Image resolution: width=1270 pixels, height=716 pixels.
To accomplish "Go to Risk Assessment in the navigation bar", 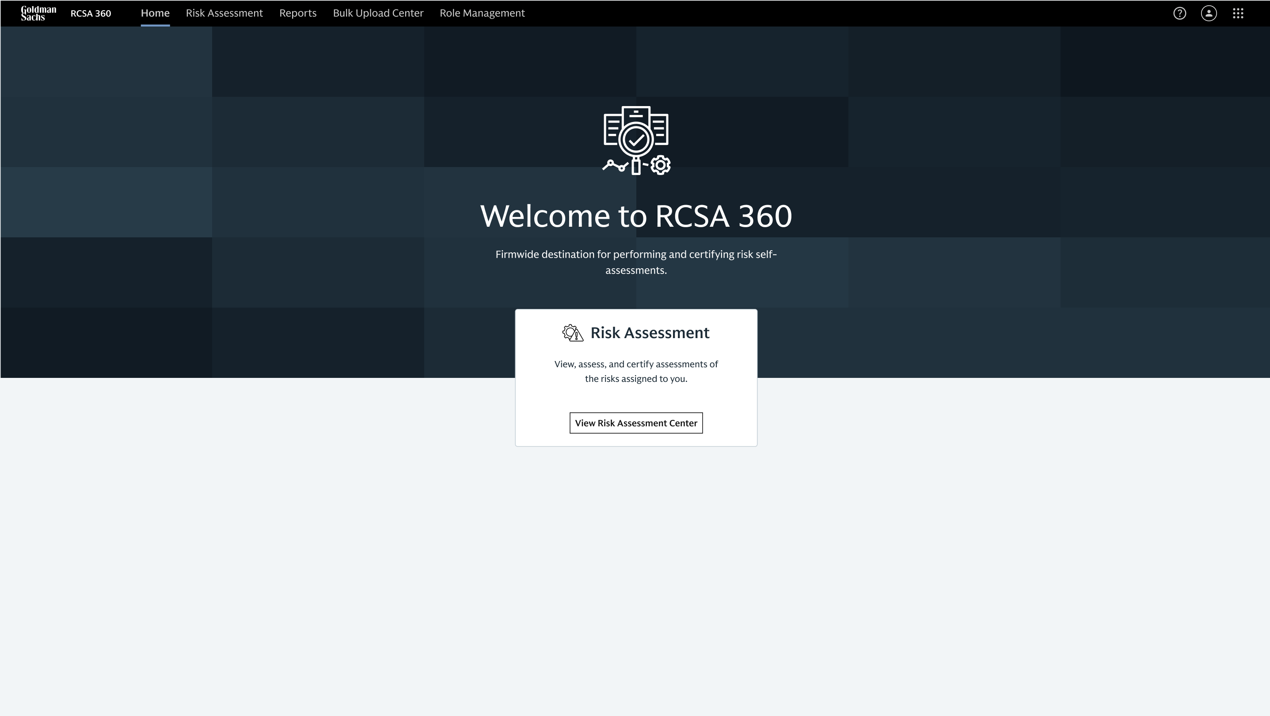I will pyautogui.click(x=224, y=13).
